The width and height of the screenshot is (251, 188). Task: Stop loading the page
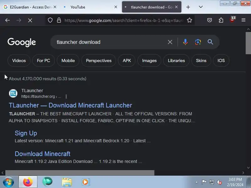point(30,20)
